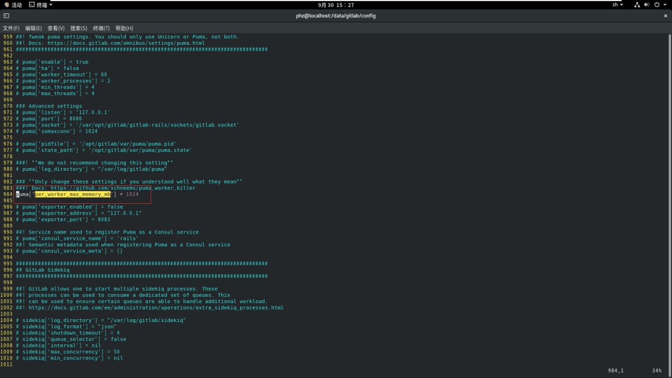Expand the 终端 application menu in top bar
This screenshot has width=672, height=378.
point(41,4)
